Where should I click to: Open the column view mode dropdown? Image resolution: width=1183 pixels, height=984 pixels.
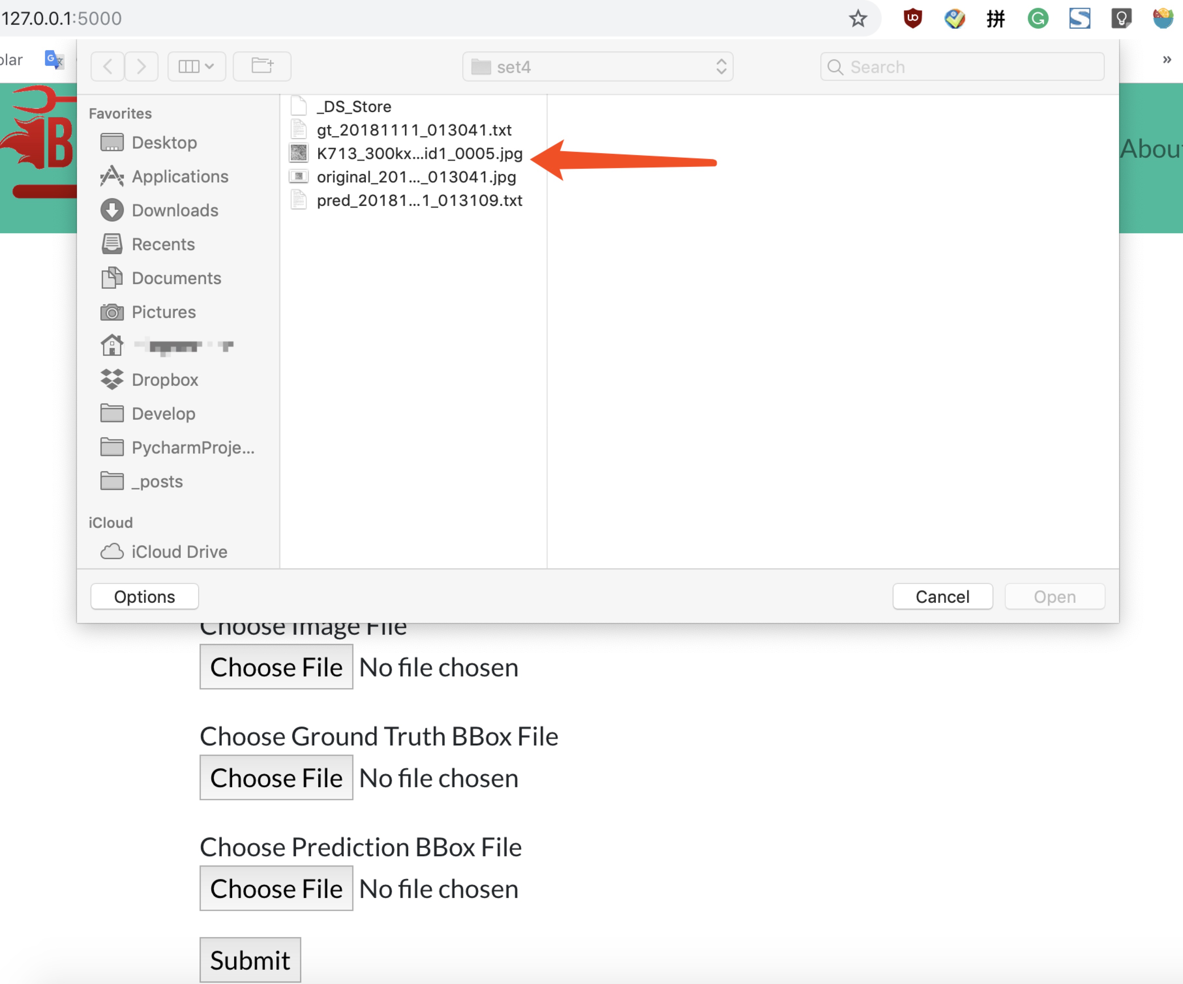pyautogui.click(x=197, y=66)
